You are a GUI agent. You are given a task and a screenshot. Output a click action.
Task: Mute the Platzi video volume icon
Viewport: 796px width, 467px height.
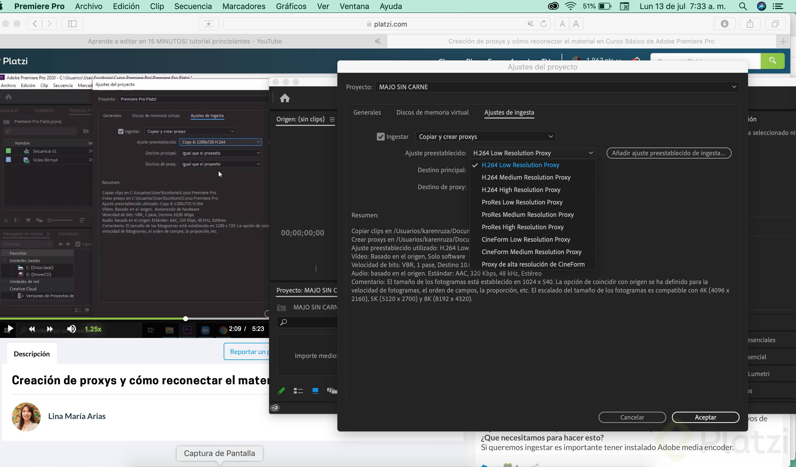tap(71, 329)
